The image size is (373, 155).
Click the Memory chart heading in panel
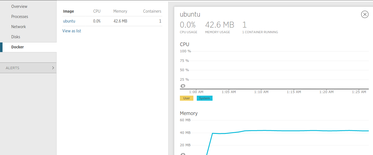click(x=189, y=113)
